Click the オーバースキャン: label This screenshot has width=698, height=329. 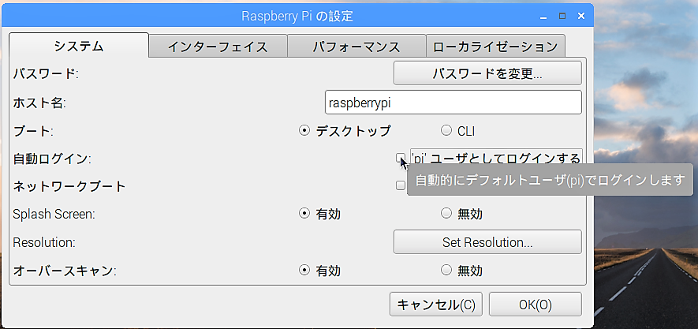tap(65, 271)
